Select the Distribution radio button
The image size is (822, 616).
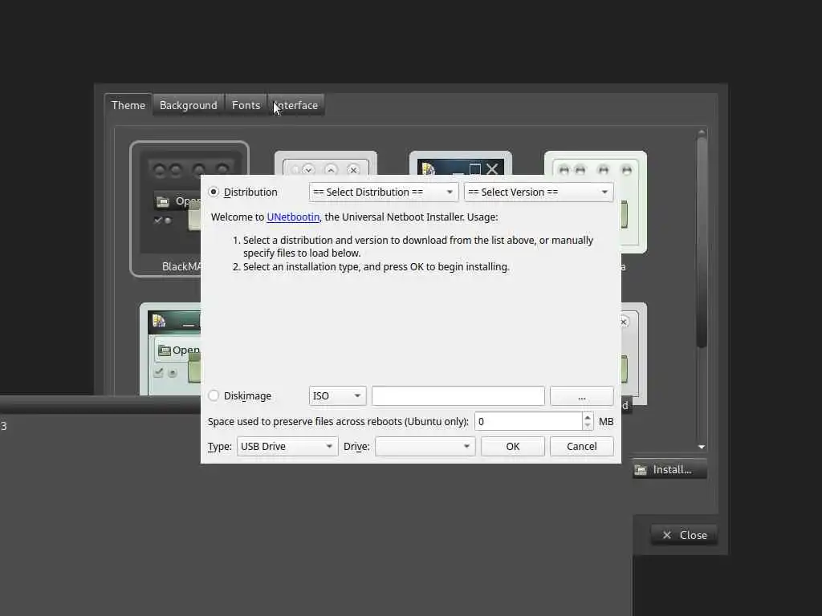point(214,192)
